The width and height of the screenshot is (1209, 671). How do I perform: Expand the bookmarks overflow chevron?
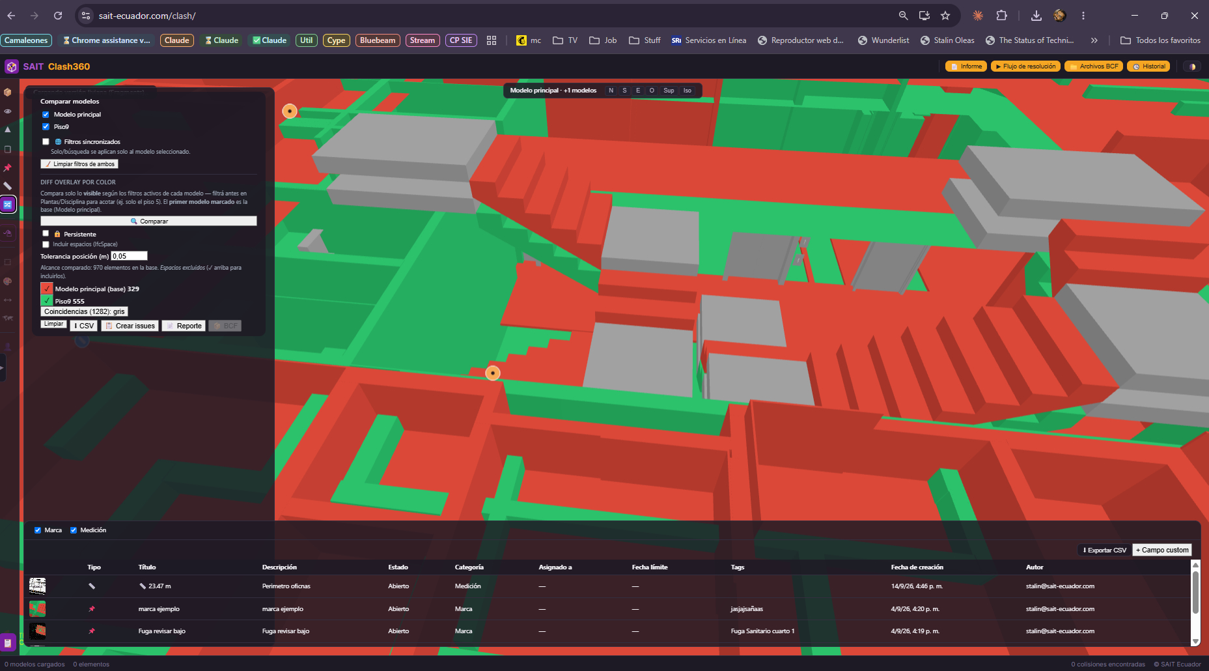click(1094, 40)
